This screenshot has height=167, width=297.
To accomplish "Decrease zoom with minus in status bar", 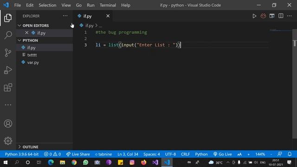I will tap(271, 154).
